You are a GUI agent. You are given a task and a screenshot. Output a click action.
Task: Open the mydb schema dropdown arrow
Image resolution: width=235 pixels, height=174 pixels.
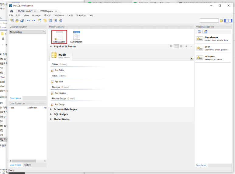coord(192,58)
